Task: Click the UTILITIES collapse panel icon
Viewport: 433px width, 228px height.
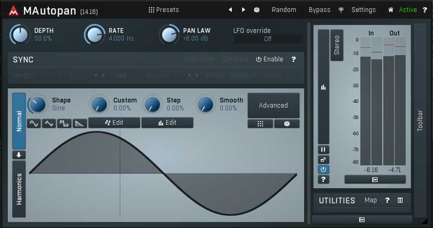Action: coord(400,200)
